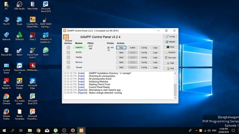Start the MySQL module

(121, 52)
